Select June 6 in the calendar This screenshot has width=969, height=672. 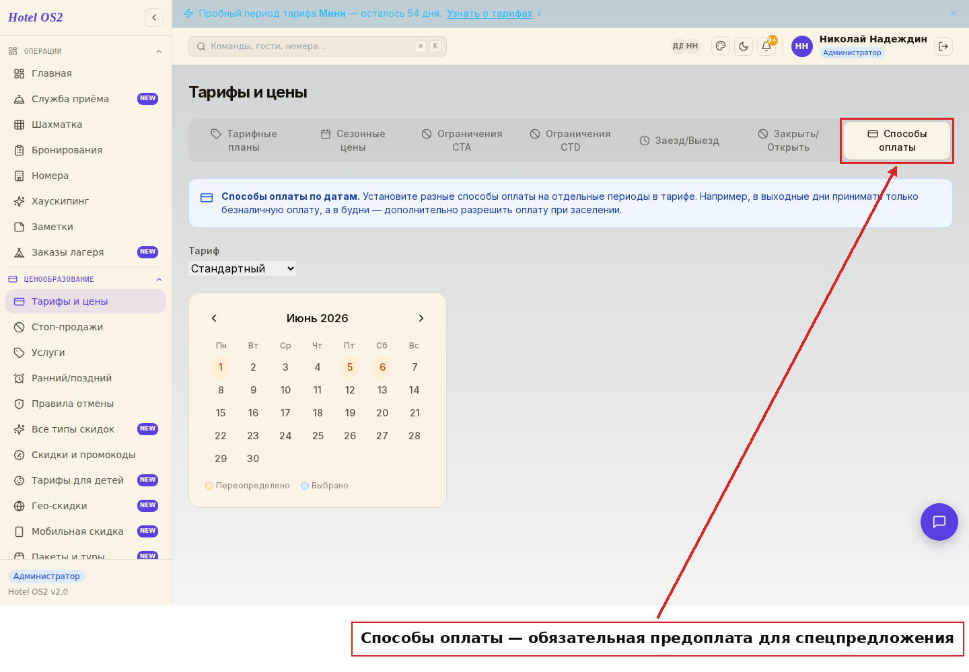coord(382,367)
